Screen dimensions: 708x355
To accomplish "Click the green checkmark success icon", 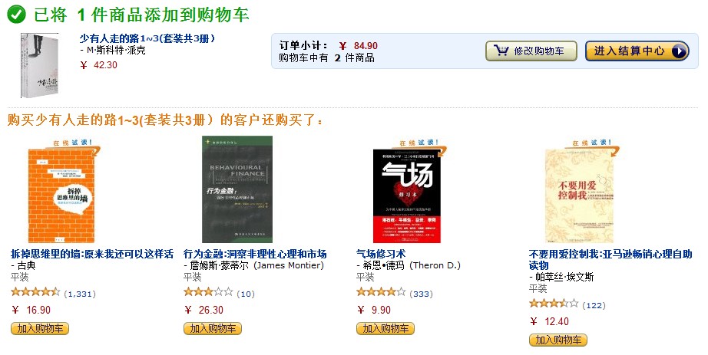I will 16,15.
